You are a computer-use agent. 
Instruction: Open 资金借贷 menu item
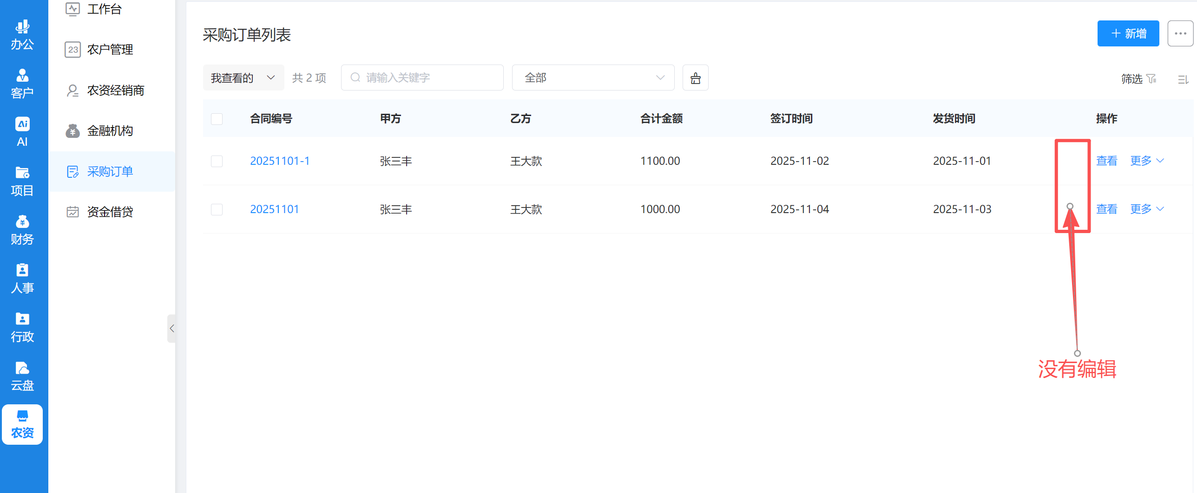point(110,212)
